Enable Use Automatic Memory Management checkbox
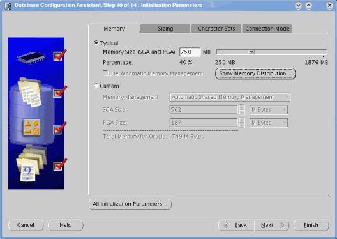Viewport: 337px width, 239px height. coord(105,73)
